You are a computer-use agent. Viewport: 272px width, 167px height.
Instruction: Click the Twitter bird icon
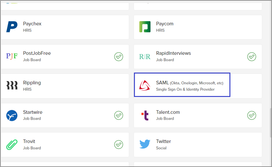145,144
